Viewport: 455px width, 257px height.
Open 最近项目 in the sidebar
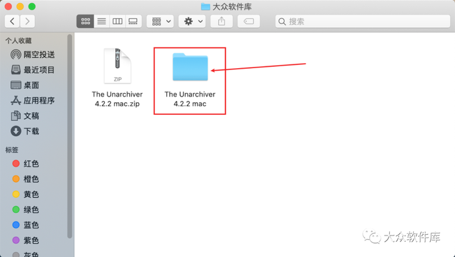click(x=33, y=70)
